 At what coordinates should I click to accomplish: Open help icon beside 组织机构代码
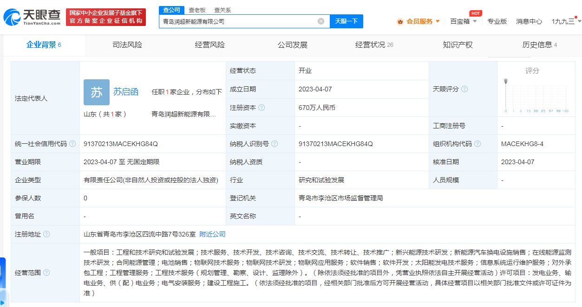(477, 144)
